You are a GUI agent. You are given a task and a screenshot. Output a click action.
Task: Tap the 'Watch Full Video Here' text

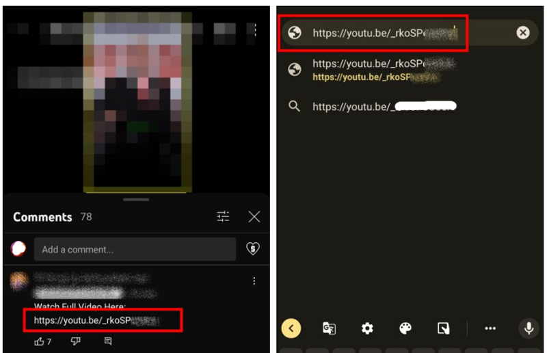point(80,306)
